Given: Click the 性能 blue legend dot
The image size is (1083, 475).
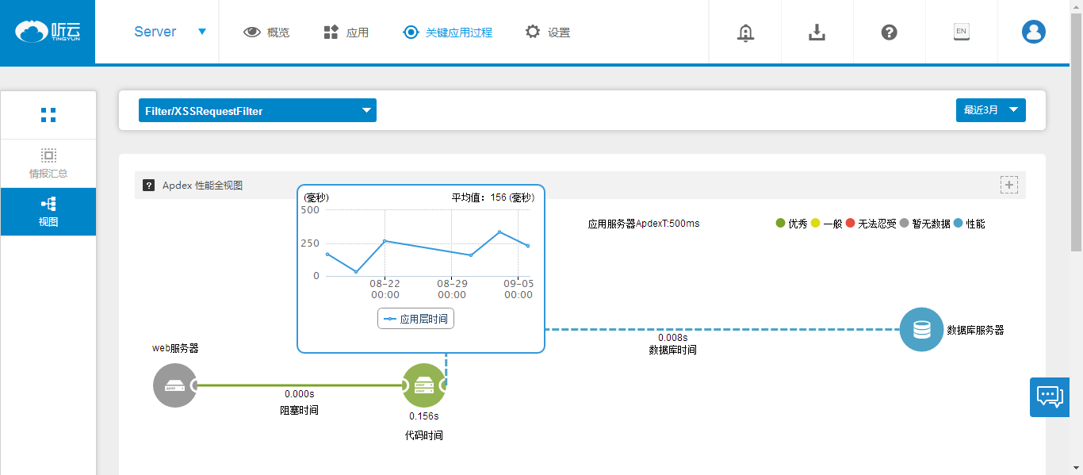Looking at the screenshot, I should [959, 224].
